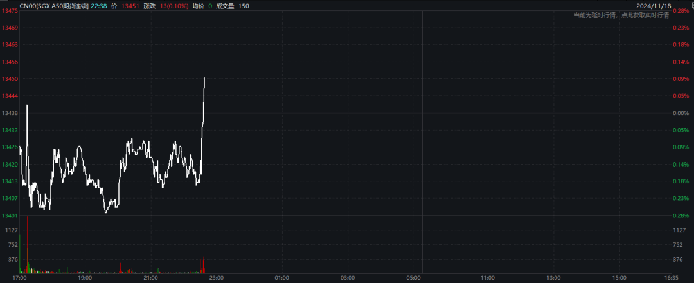This screenshot has height=283, width=694.
Task: Click the green 0.28% percentage label
Action: (x=681, y=215)
